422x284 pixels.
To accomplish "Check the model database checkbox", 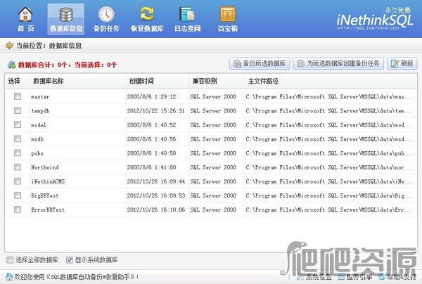I will pyautogui.click(x=18, y=124).
